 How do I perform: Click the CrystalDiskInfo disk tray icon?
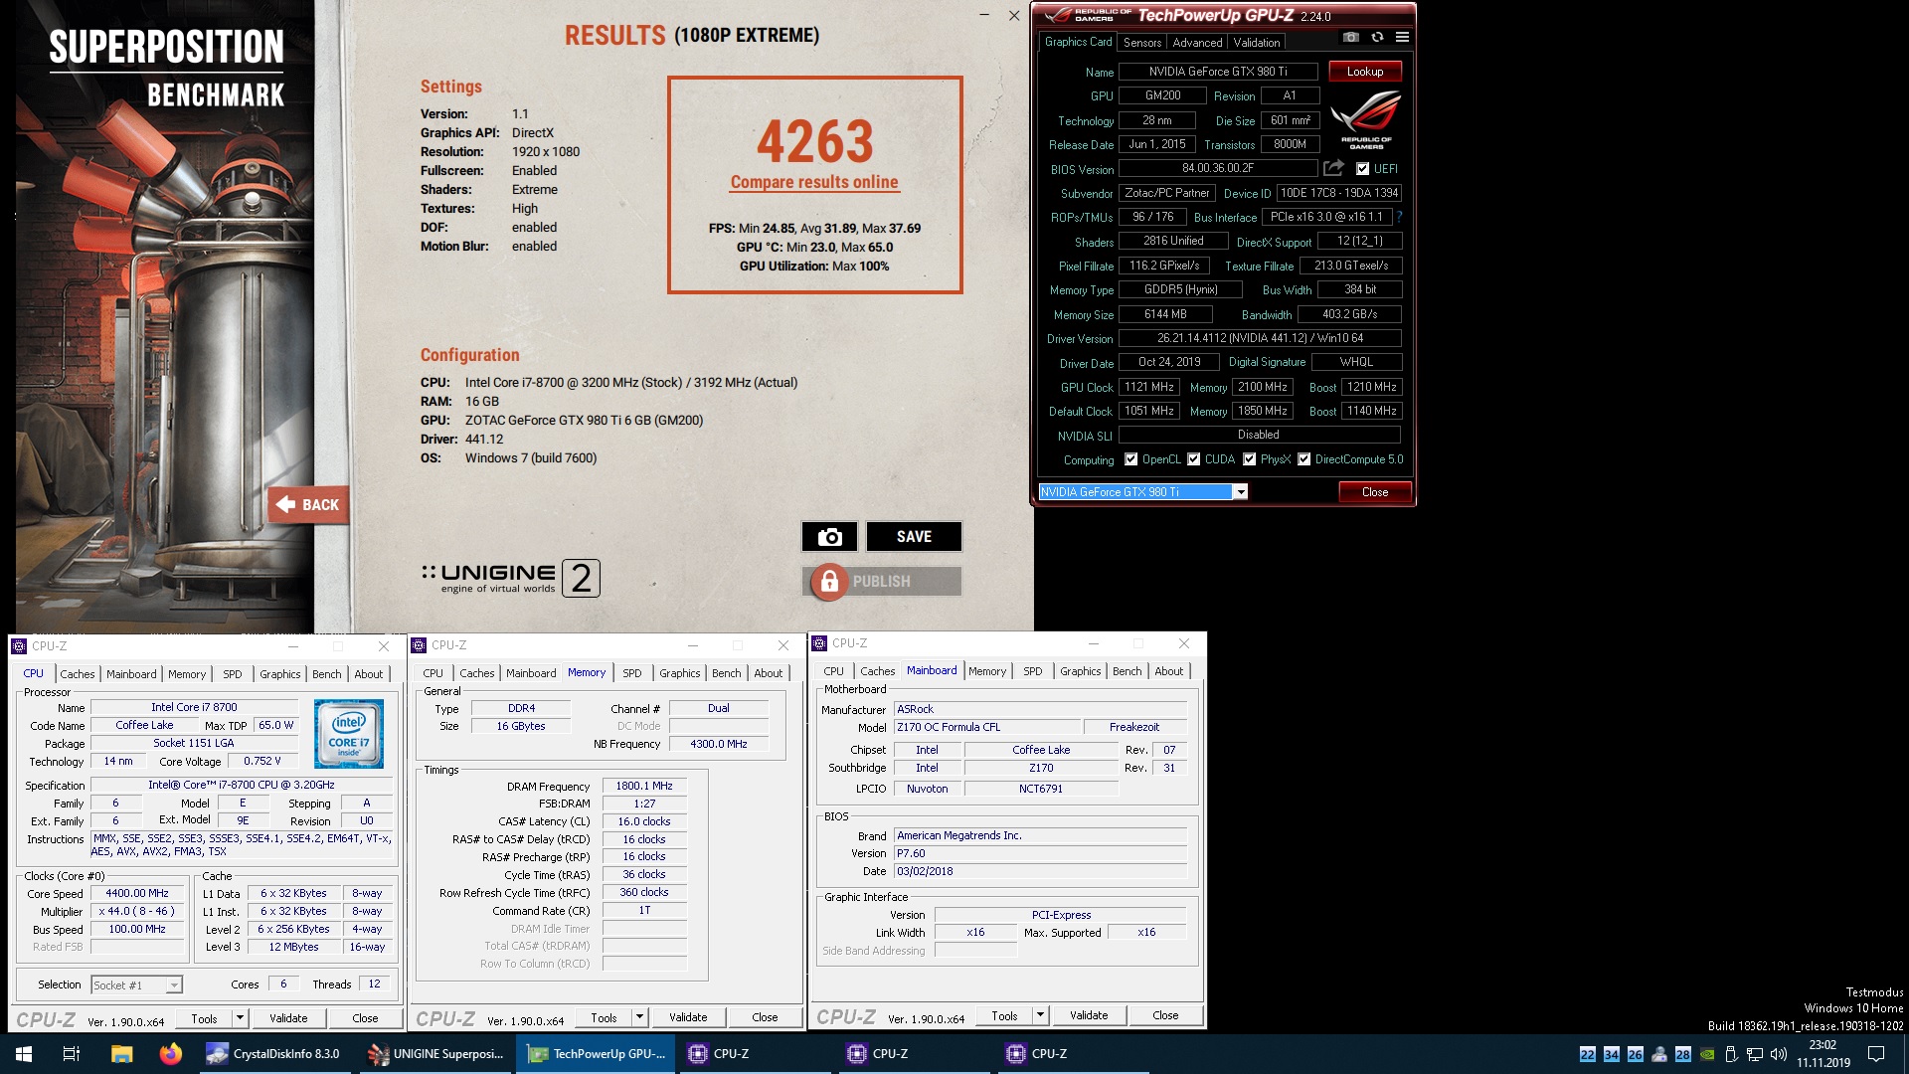click(x=1659, y=1054)
